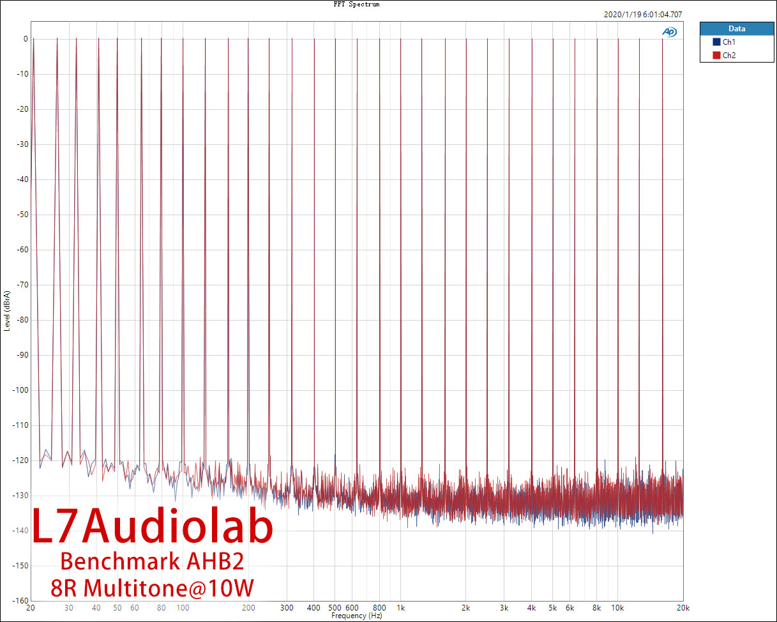Screen dimensions: 777x622
Task: Click the 5k frequency axis label
Action: (552, 608)
